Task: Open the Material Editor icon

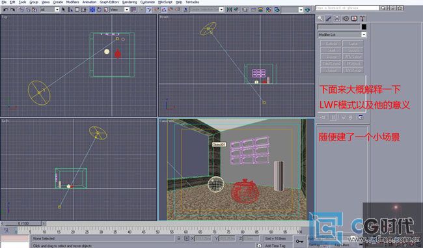Action: pos(269,10)
